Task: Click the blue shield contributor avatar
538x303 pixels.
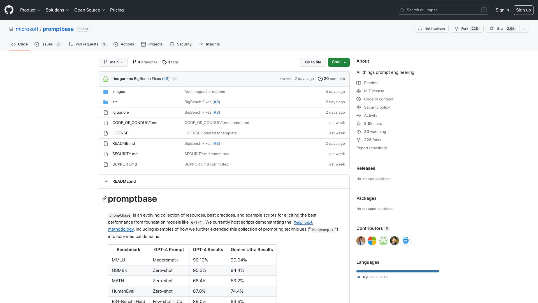Action: (x=406, y=241)
